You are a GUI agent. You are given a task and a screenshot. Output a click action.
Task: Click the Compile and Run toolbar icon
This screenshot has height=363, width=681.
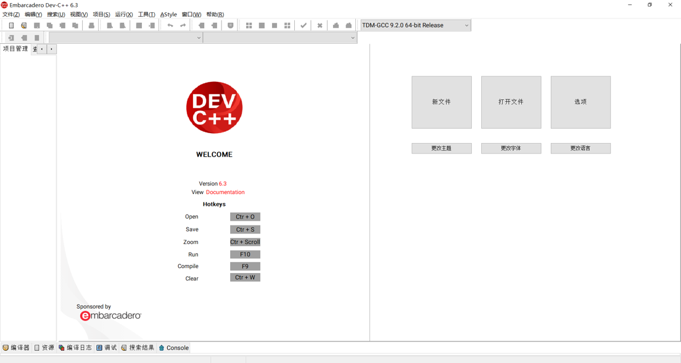pyautogui.click(x=274, y=26)
